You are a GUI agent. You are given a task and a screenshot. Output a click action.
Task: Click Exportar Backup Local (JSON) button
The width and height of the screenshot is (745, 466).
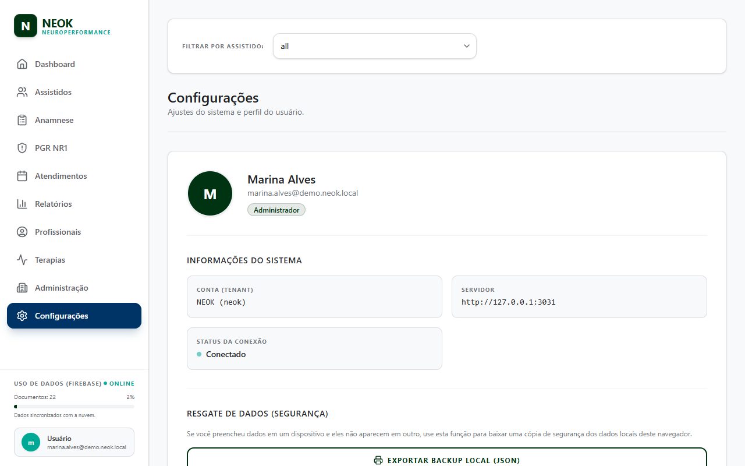(447, 457)
